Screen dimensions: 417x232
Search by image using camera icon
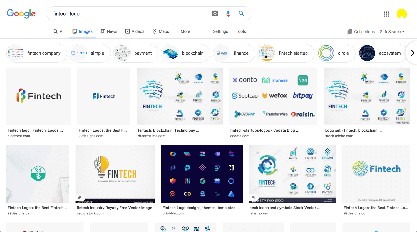click(x=215, y=14)
